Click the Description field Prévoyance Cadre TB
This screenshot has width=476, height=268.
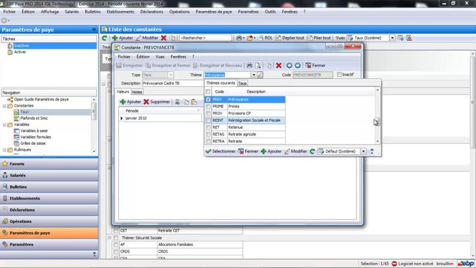(173, 83)
